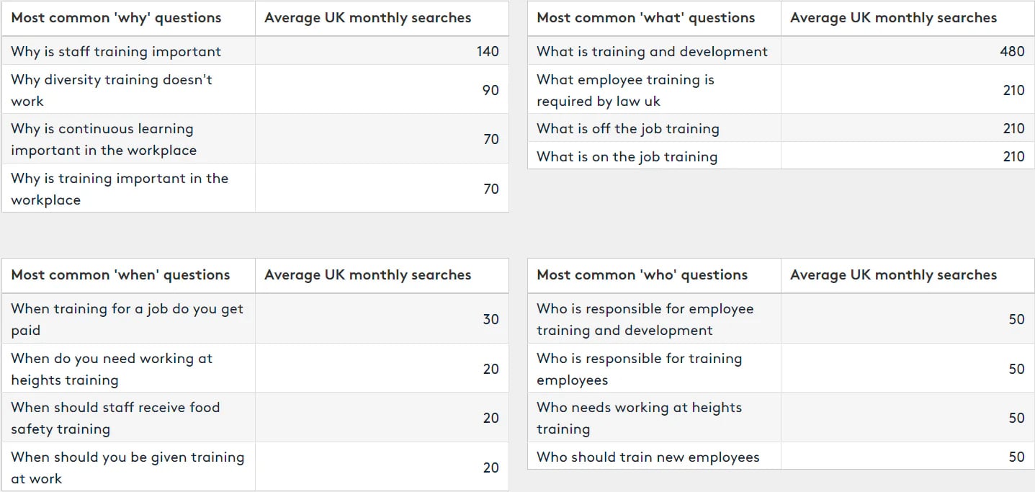Viewport: 1035px width, 492px height.
Task: Select the "Why is staff training important" row
Action: click(116, 52)
